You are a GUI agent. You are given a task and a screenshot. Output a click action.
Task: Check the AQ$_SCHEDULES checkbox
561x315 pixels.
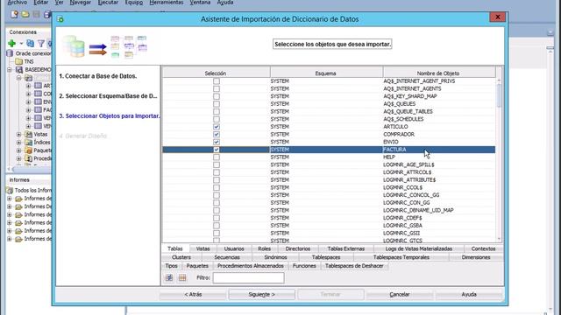coord(217,119)
